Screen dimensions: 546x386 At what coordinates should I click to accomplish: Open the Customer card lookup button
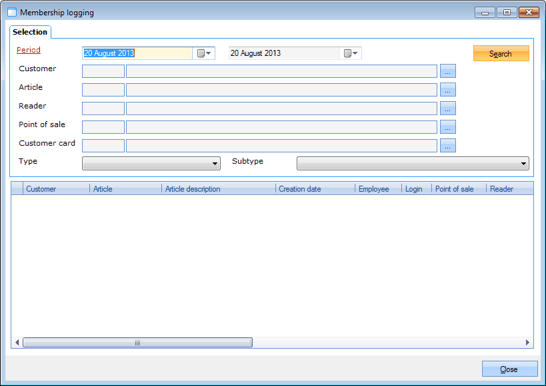pyautogui.click(x=447, y=146)
